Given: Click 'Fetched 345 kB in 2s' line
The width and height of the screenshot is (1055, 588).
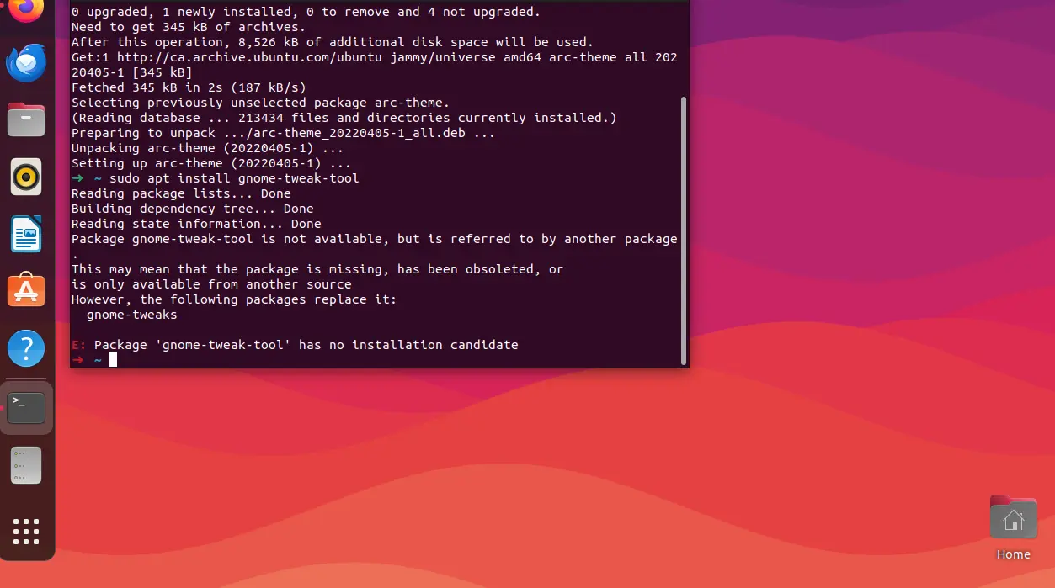Looking at the screenshot, I should [x=189, y=87].
